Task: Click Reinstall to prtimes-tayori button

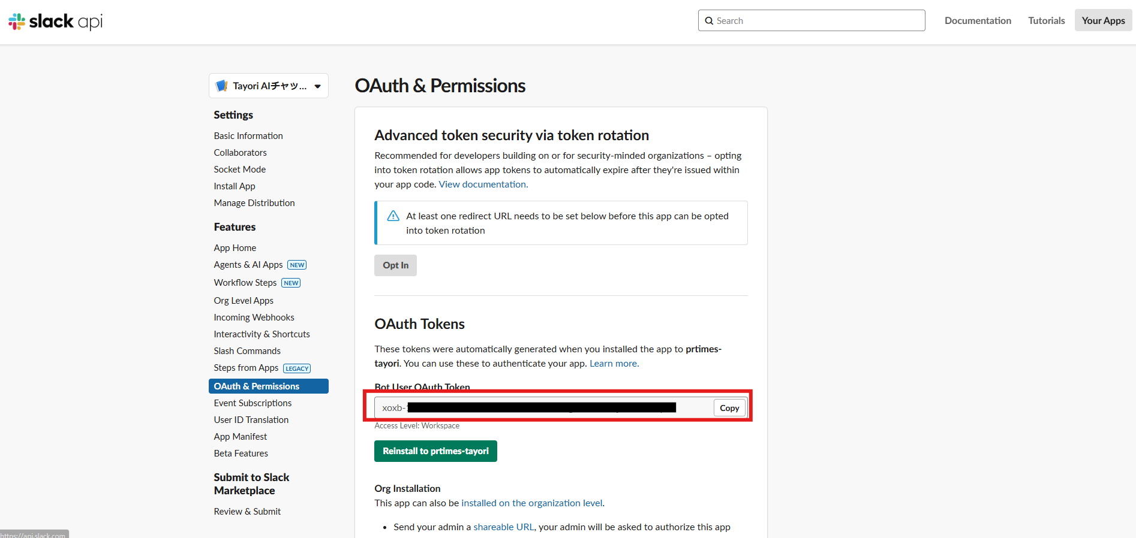Action: 435,451
